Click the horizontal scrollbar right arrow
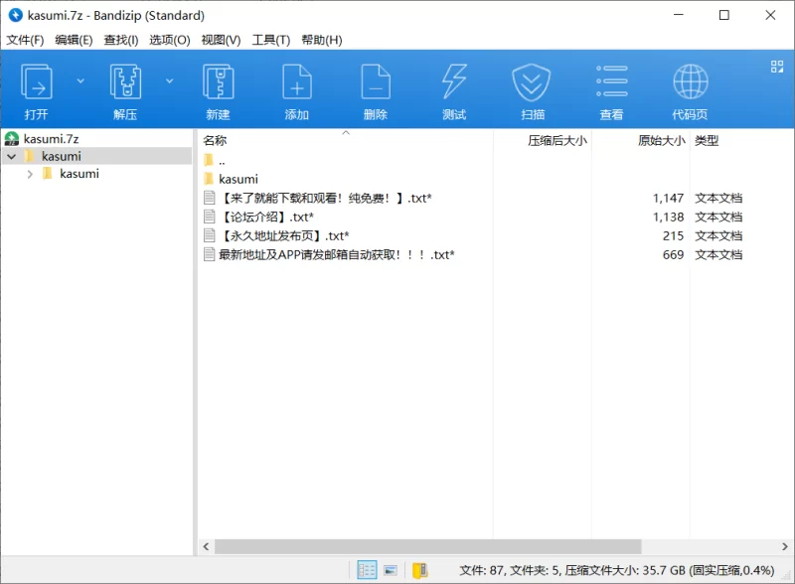795x584 pixels. [x=785, y=546]
